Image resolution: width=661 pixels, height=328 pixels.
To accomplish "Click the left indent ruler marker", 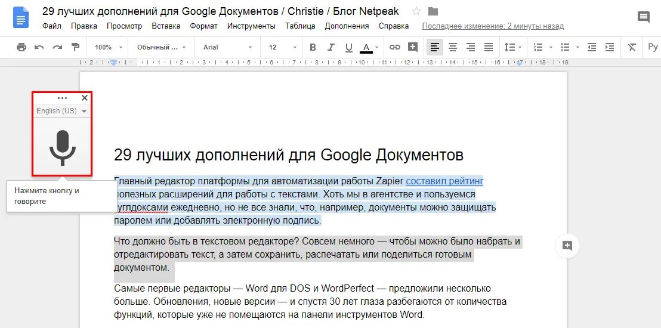I will click(113, 63).
